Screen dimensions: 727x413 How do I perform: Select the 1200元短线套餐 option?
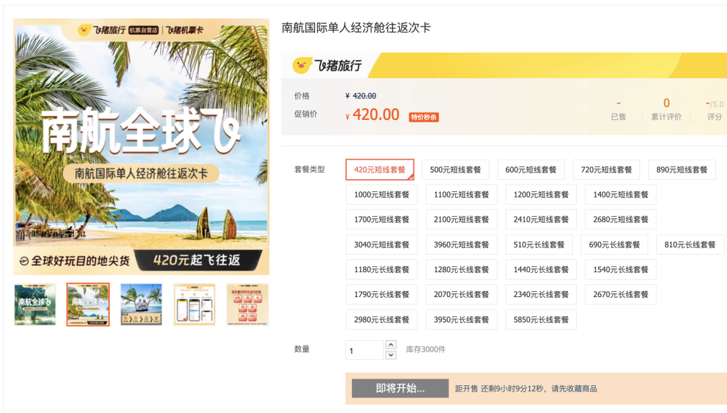point(541,195)
